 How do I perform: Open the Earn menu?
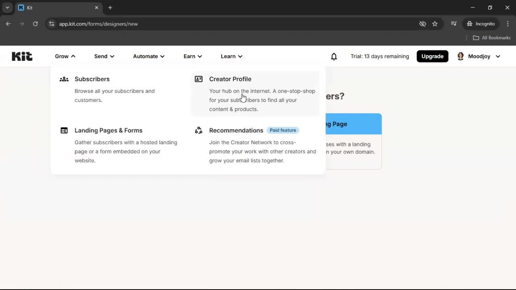pos(192,56)
